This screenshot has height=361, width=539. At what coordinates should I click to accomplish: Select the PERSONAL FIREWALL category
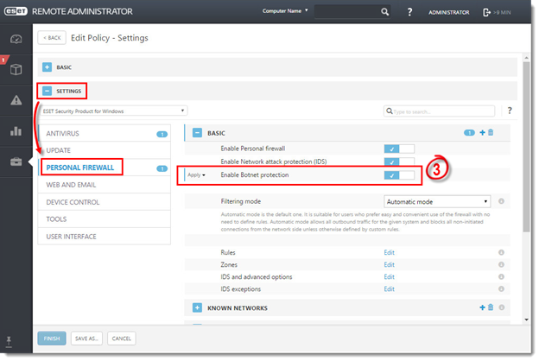pyautogui.click(x=105, y=168)
